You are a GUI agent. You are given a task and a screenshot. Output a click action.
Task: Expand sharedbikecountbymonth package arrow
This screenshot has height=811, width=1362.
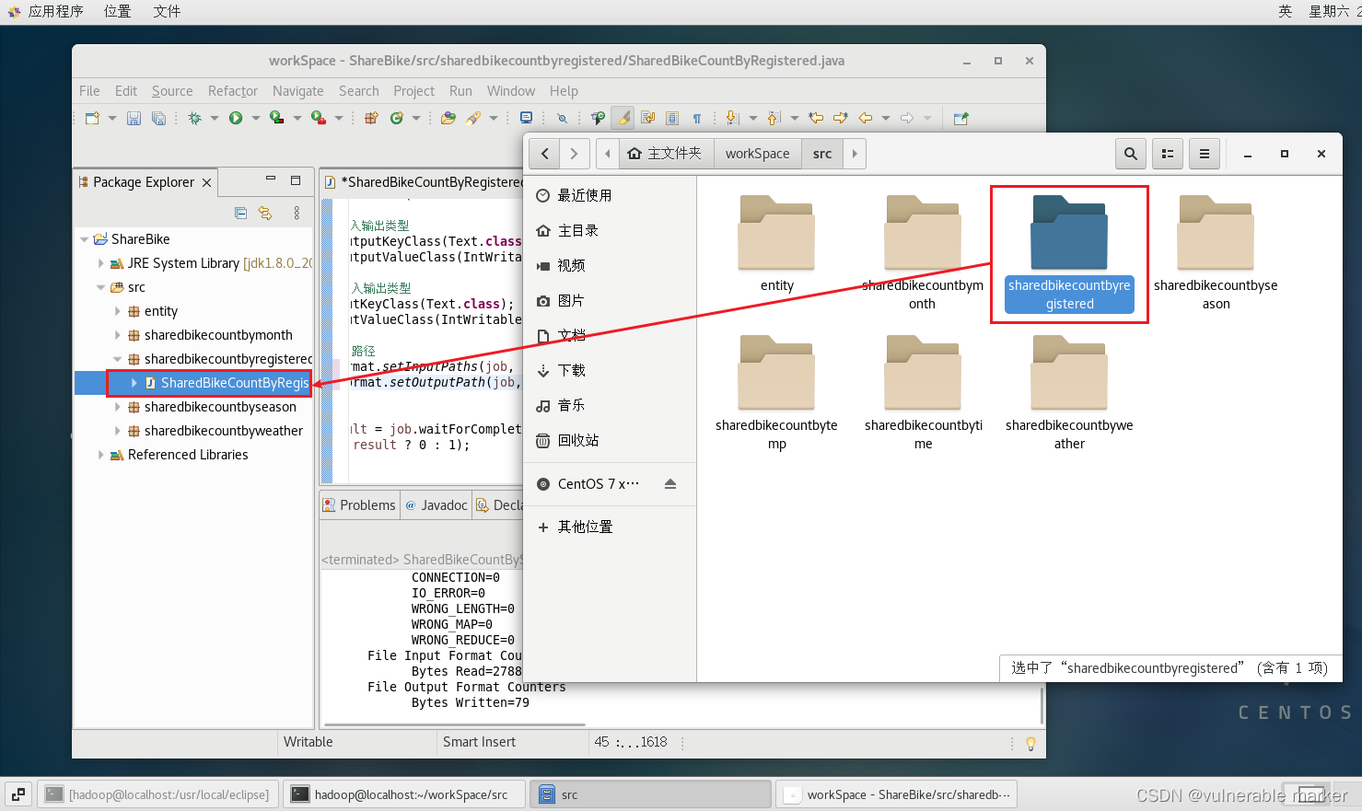118,335
